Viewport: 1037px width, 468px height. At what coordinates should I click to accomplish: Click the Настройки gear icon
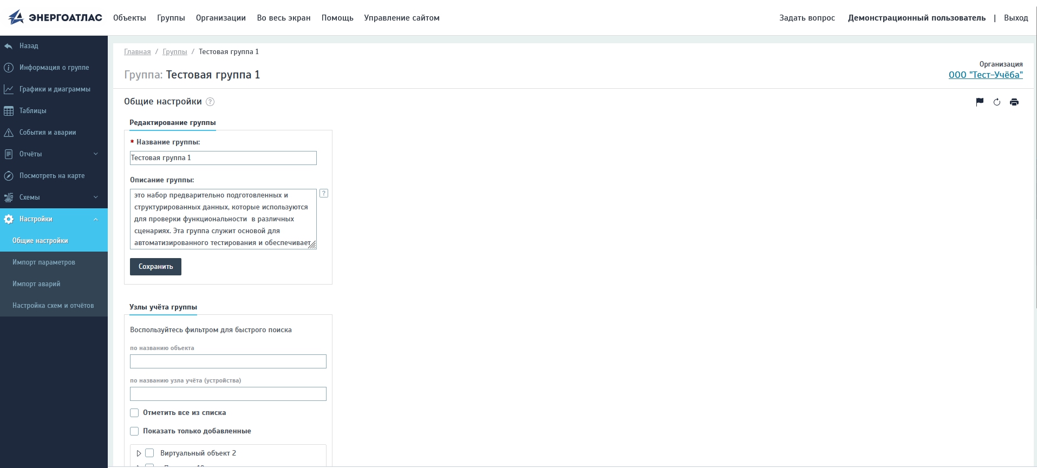click(8, 219)
